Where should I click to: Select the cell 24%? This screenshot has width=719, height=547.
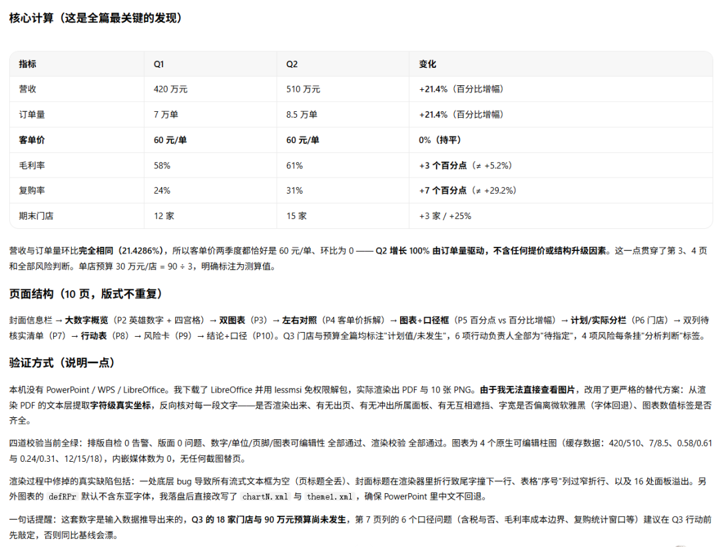tap(162, 190)
